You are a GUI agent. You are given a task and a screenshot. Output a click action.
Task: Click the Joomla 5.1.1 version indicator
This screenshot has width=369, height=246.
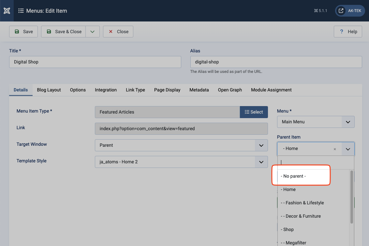[320, 11]
